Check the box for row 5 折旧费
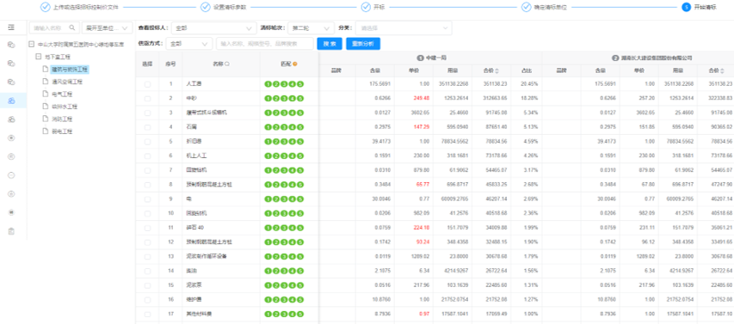The width and height of the screenshot is (734, 324). click(x=147, y=141)
